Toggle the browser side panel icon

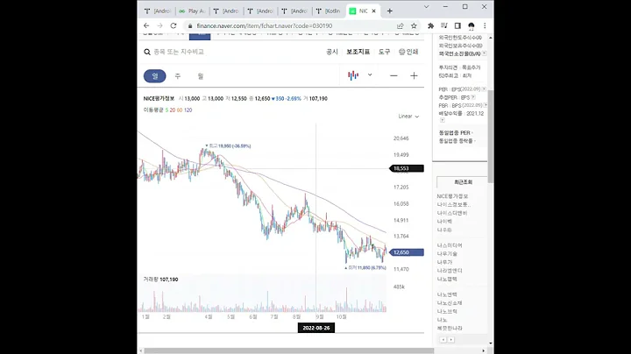click(457, 25)
